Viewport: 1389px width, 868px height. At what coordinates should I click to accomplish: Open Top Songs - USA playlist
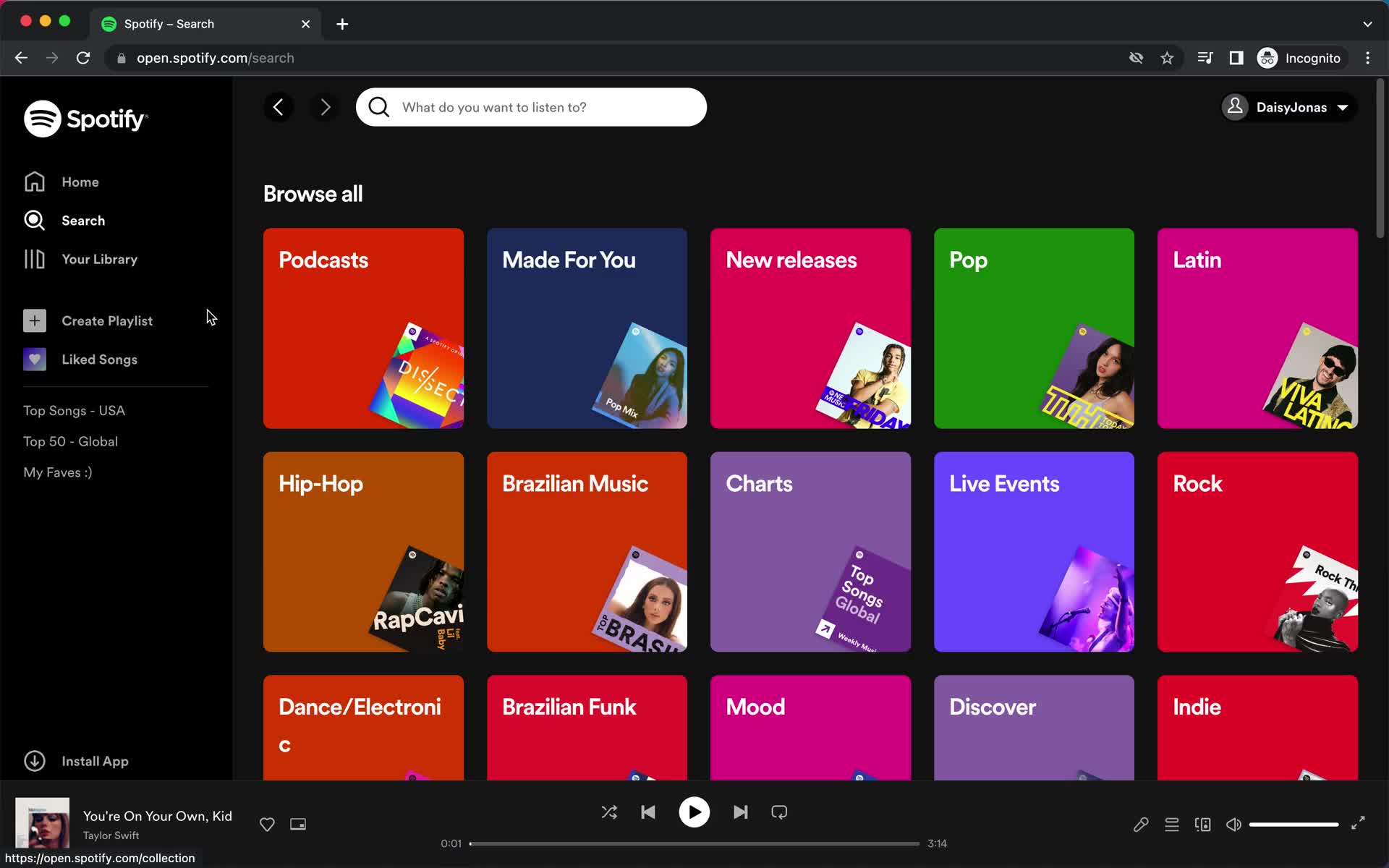(74, 410)
